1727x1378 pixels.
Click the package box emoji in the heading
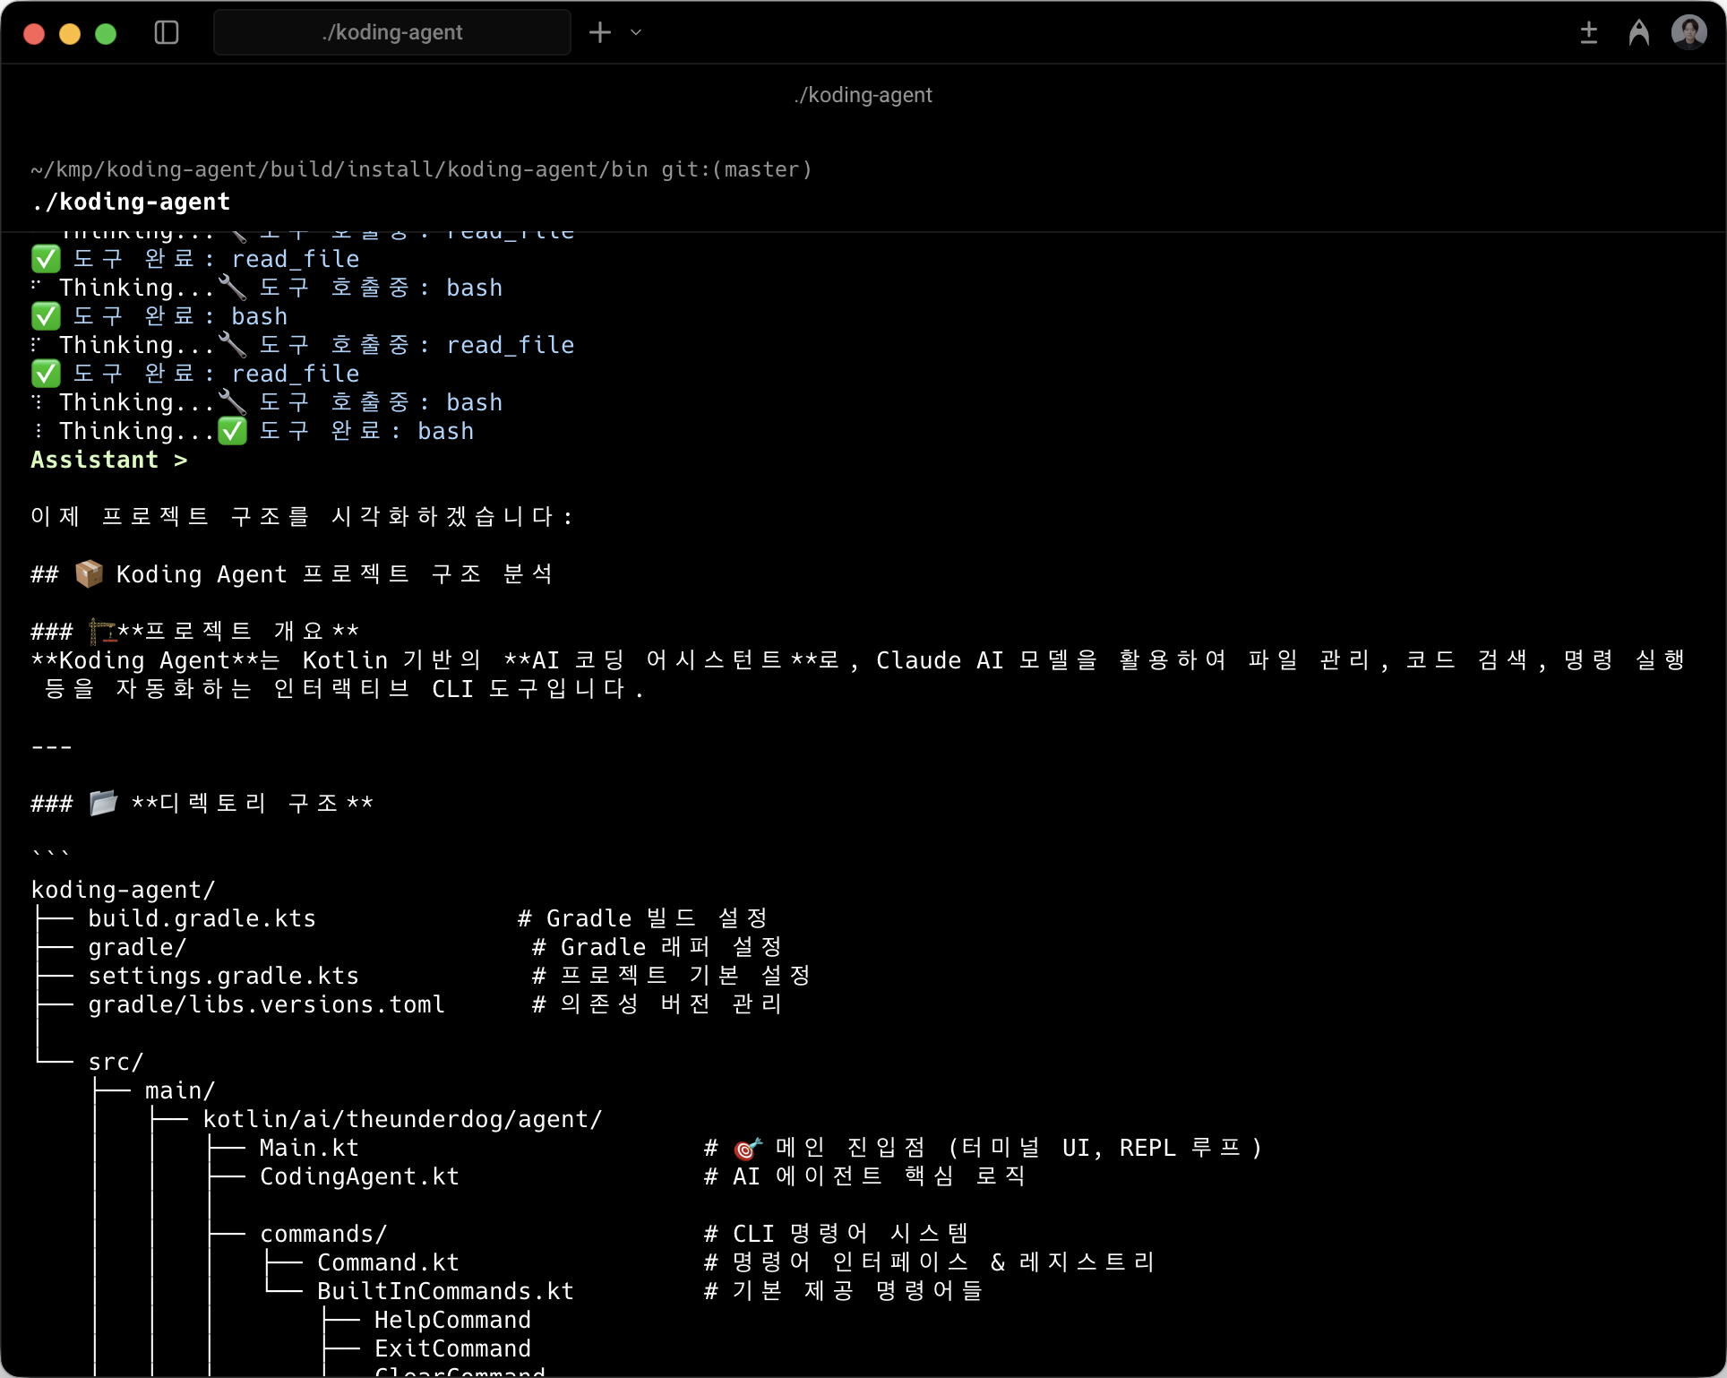89,573
